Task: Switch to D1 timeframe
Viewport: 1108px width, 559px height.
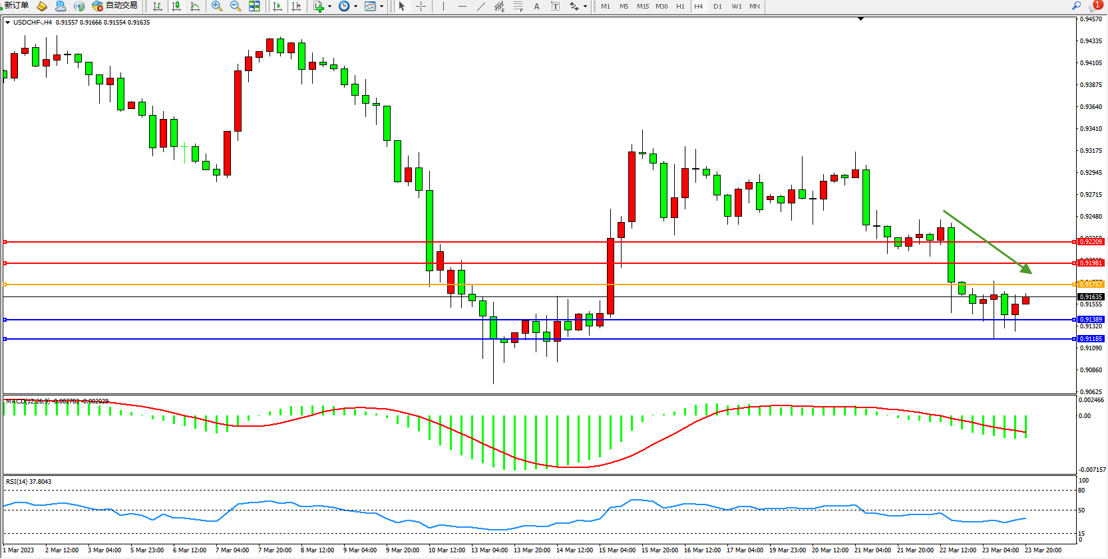Action: [717, 6]
